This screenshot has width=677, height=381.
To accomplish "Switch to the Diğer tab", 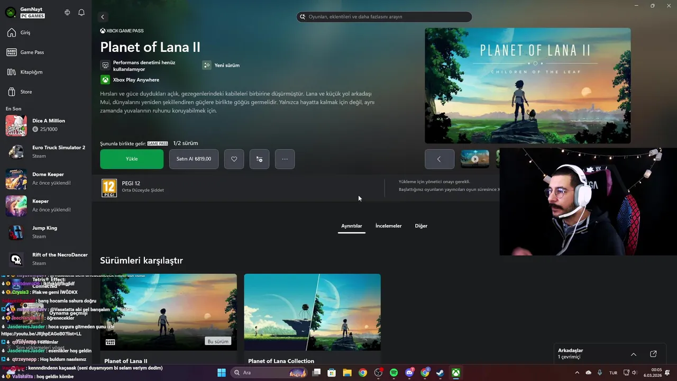I will tap(421, 226).
